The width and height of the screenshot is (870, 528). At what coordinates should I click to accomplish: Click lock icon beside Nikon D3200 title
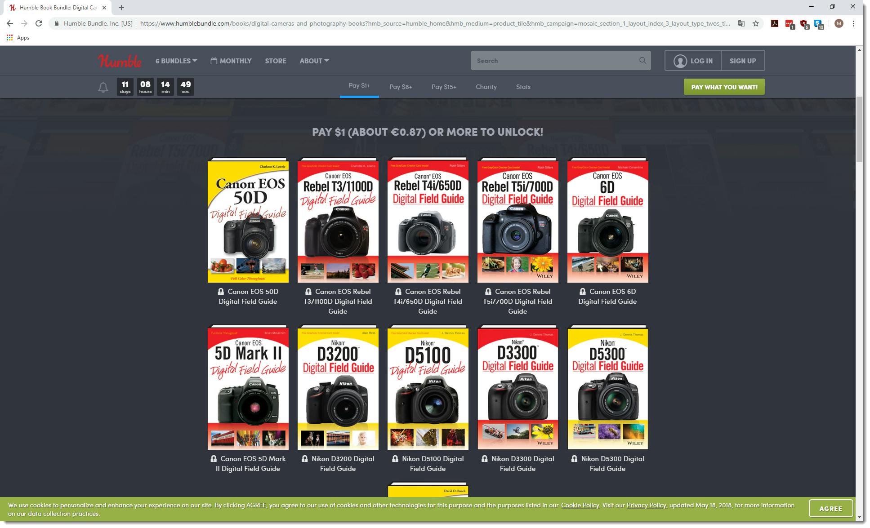coord(305,459)
